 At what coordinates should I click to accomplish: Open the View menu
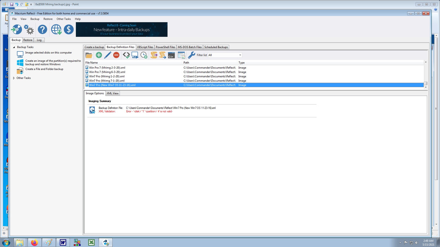[23, 19]
